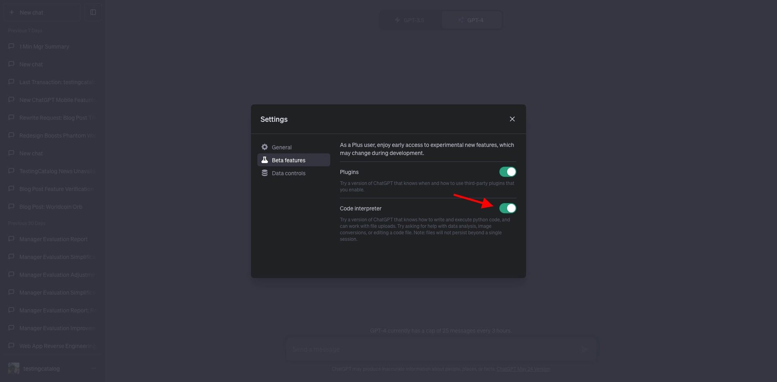Open the 'New ChatGPT Mobile Features' chat
Viewport: 777px width, 382px height.
point(53,100)
